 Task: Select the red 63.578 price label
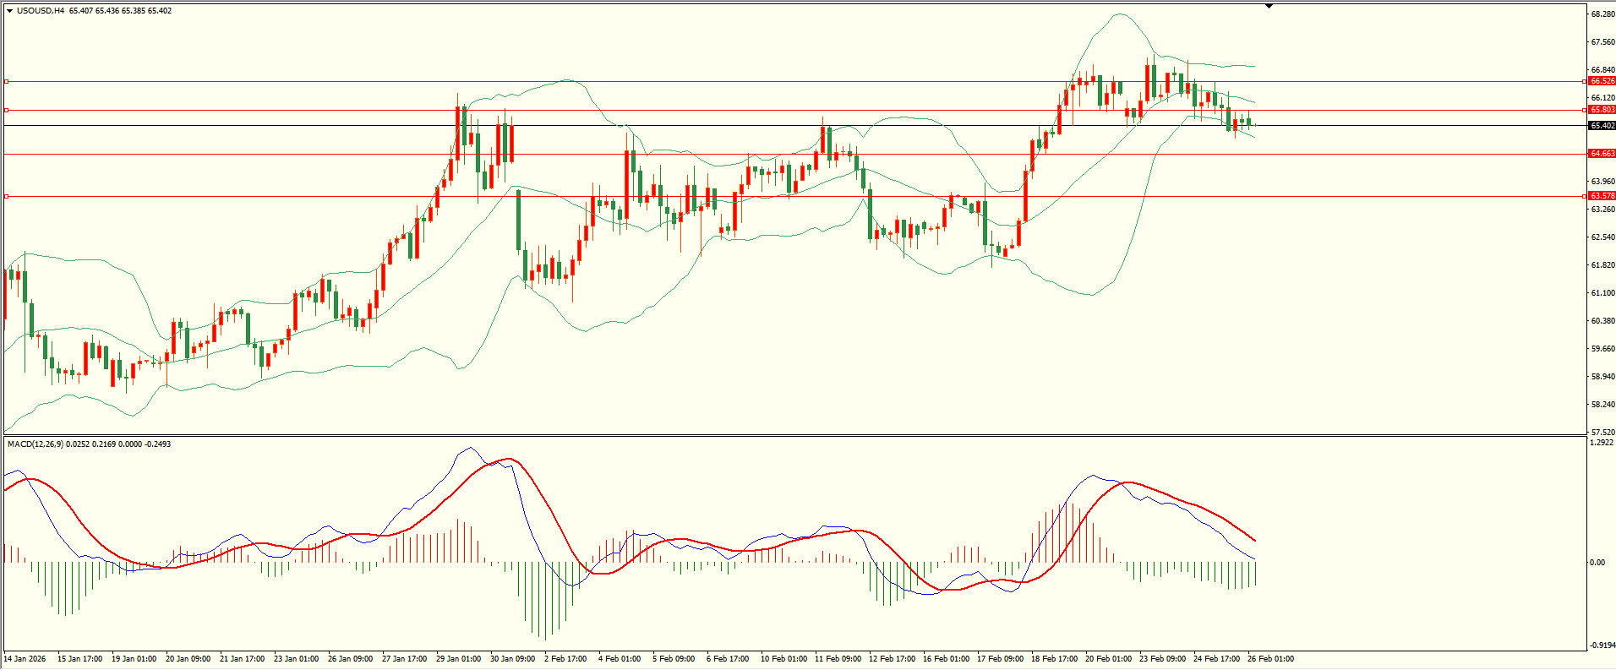[1602, 196]
